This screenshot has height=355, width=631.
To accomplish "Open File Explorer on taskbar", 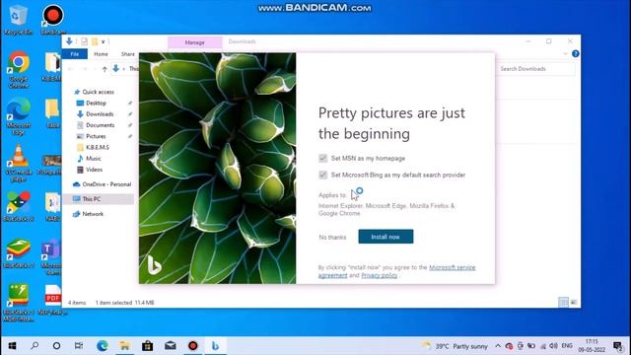I will click(x=125, y=346).
